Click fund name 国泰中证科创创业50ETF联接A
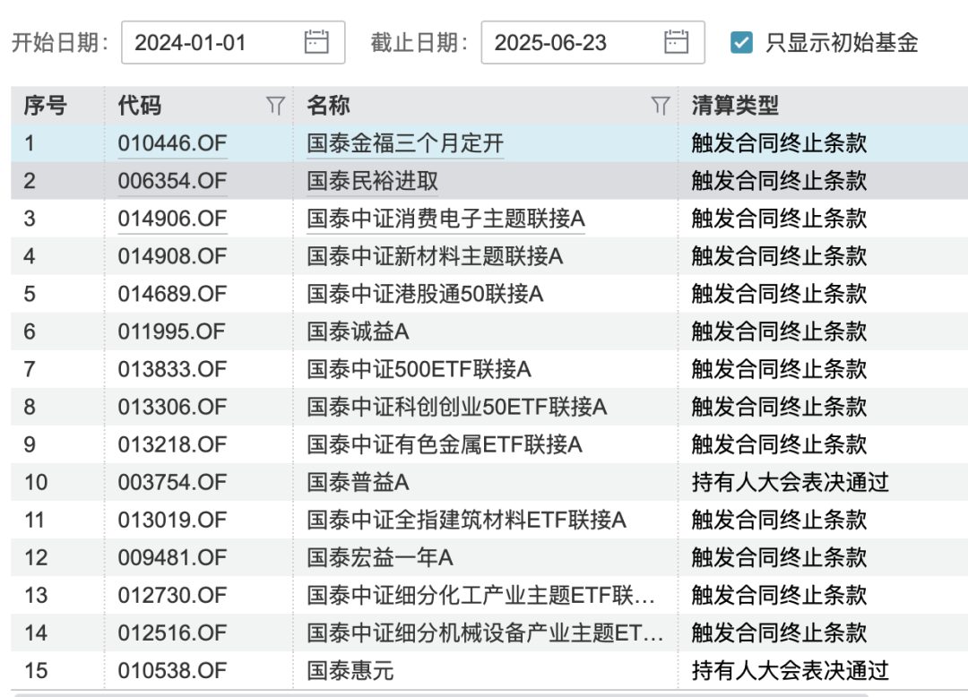 457,407
